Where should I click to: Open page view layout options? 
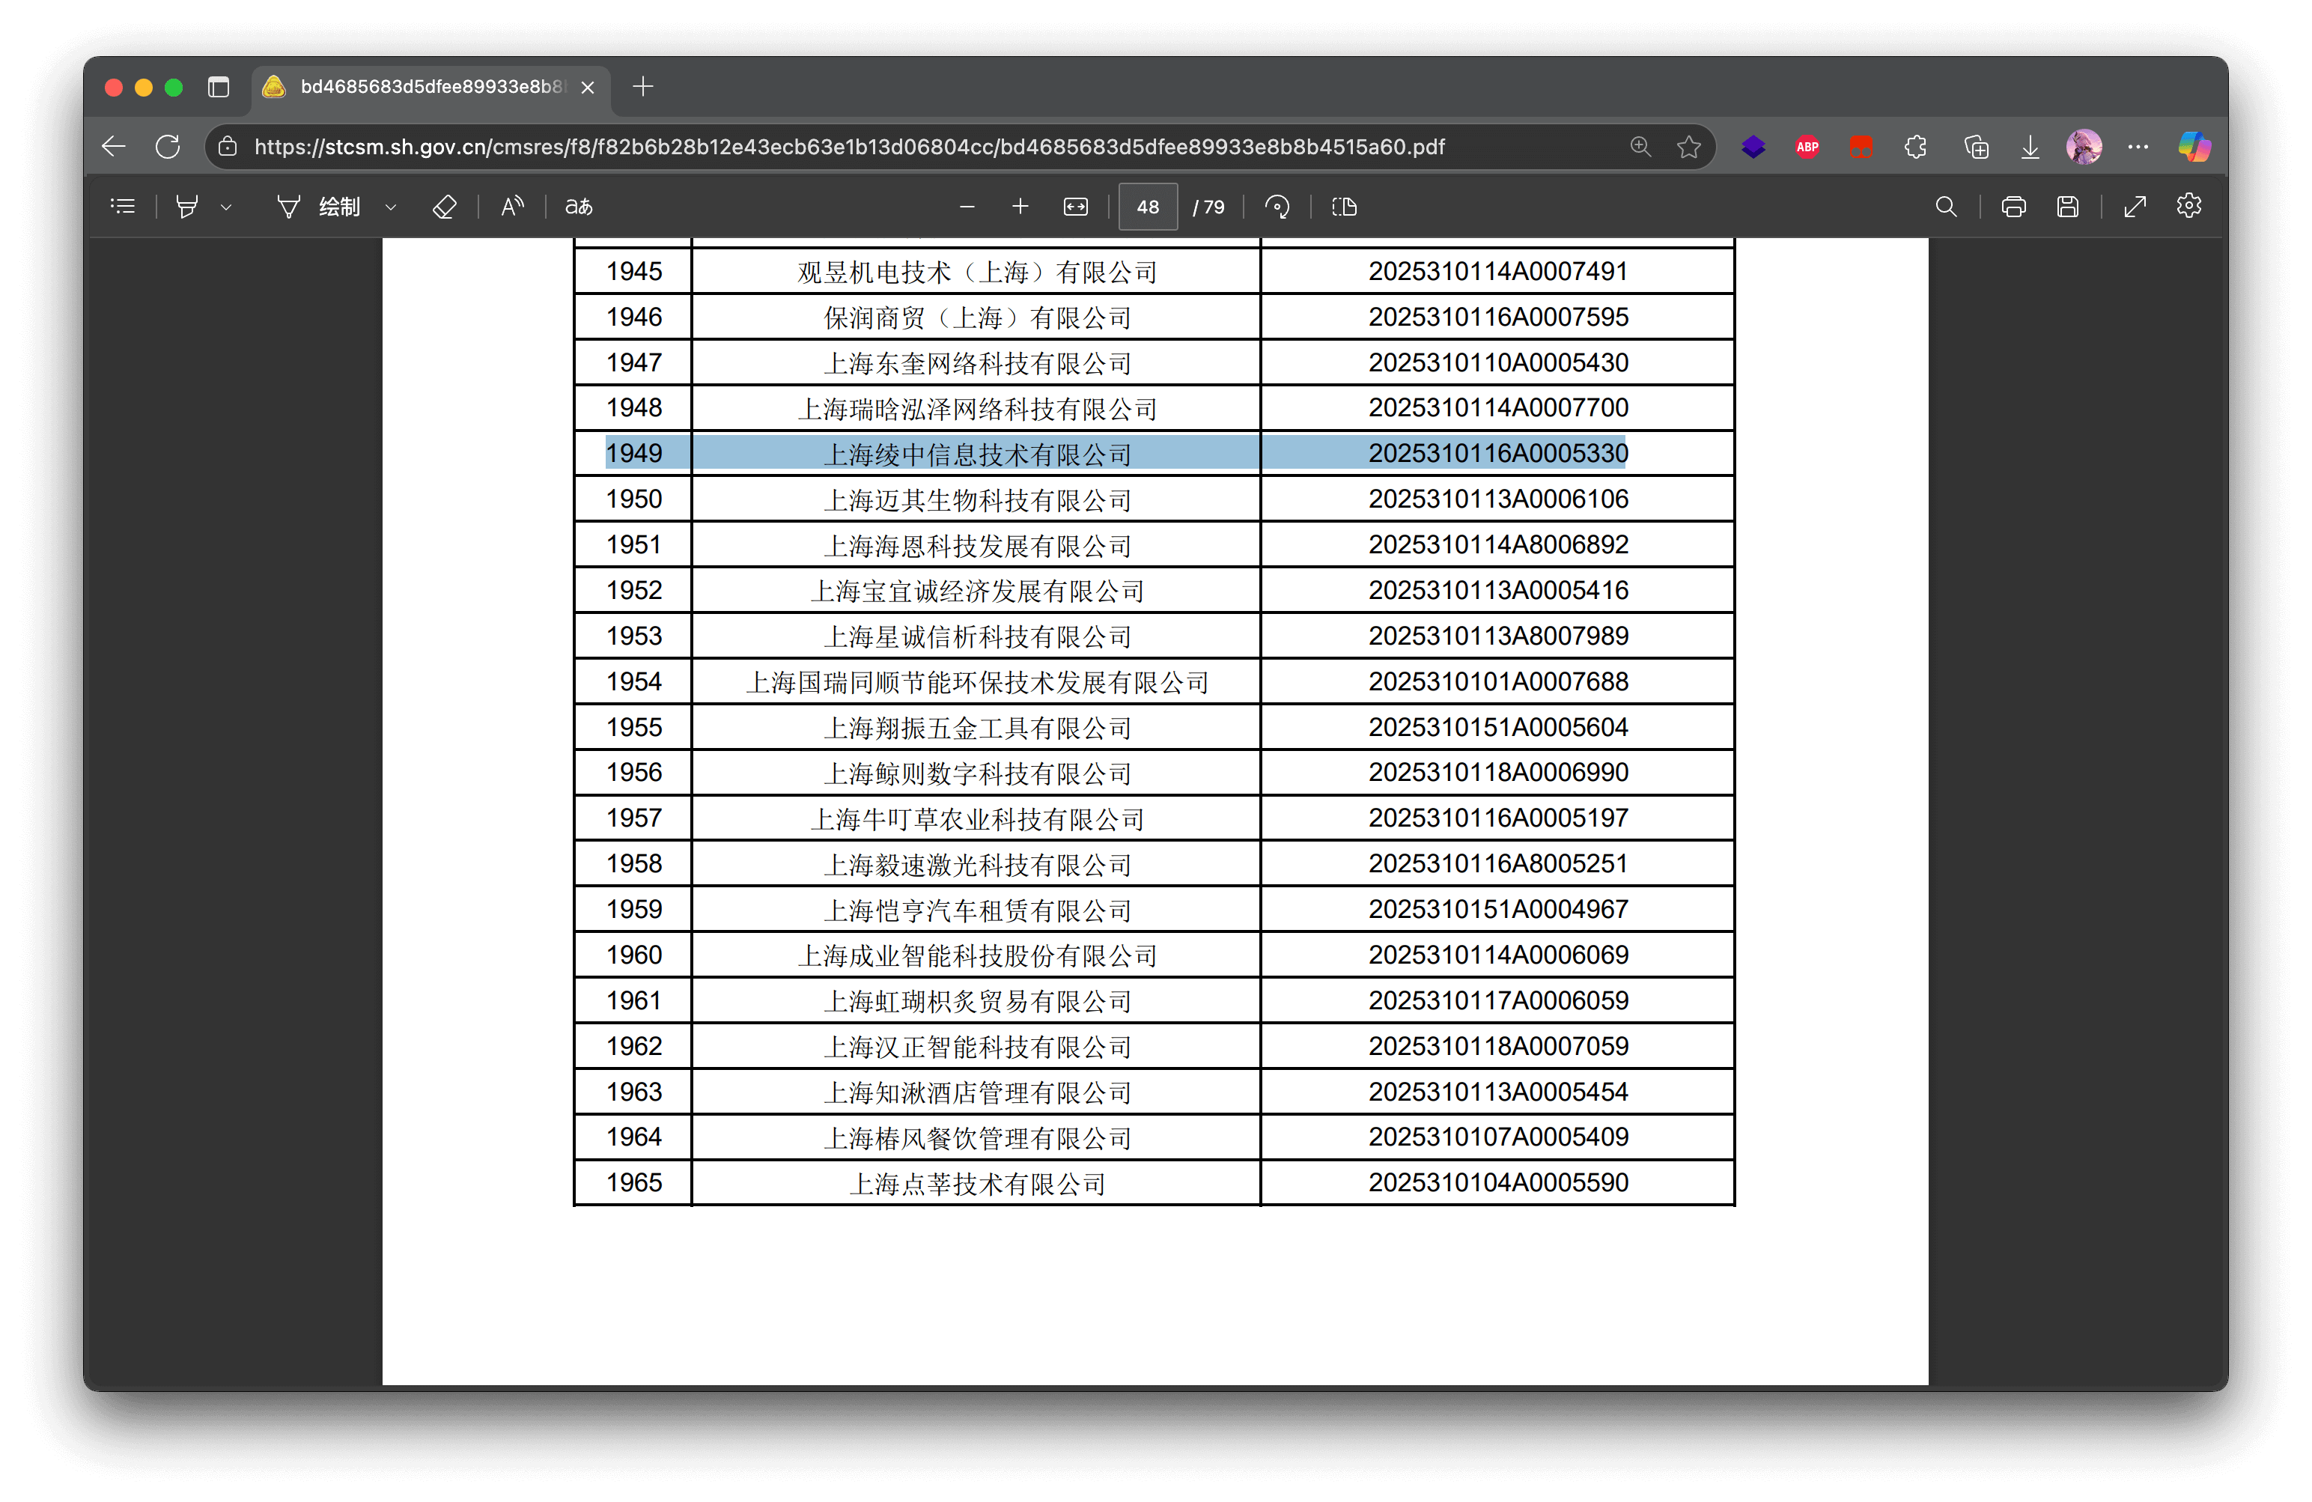(1345, 206)
